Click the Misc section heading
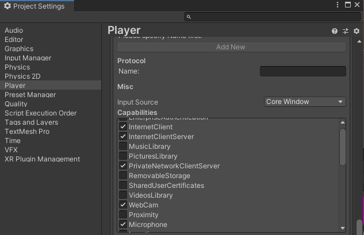The width and height of the screenshot is (364, 235). (125, 87)
